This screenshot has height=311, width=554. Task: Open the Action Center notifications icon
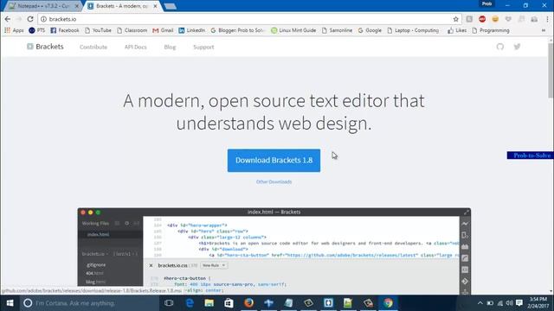[x=519, y=303]
